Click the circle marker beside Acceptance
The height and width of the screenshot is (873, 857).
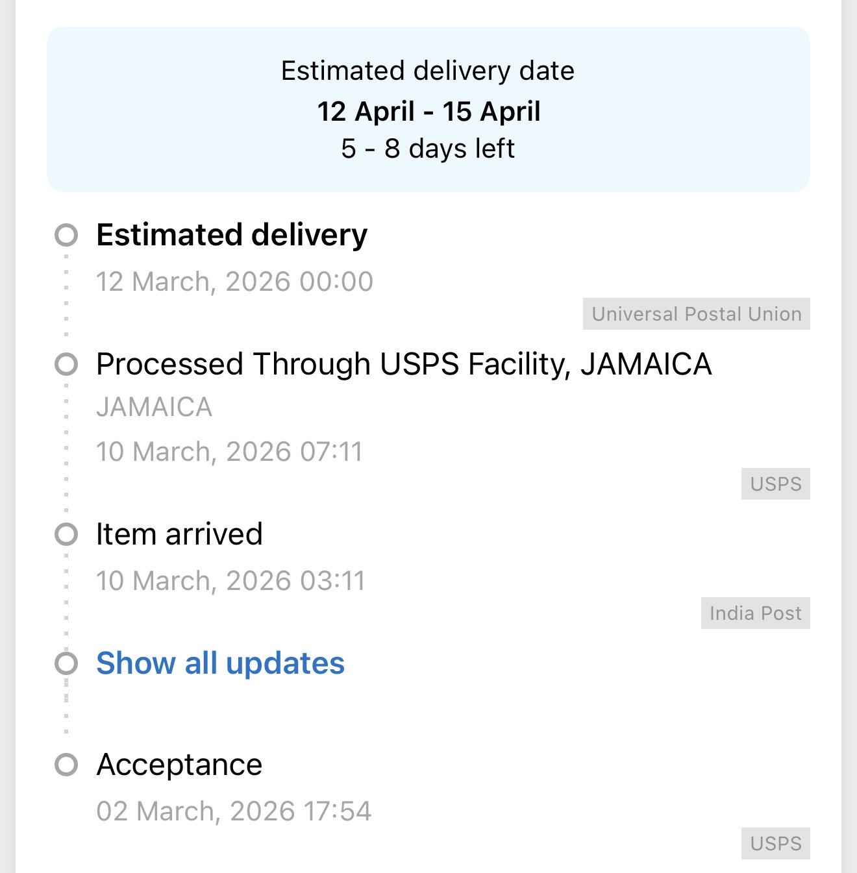66,765
